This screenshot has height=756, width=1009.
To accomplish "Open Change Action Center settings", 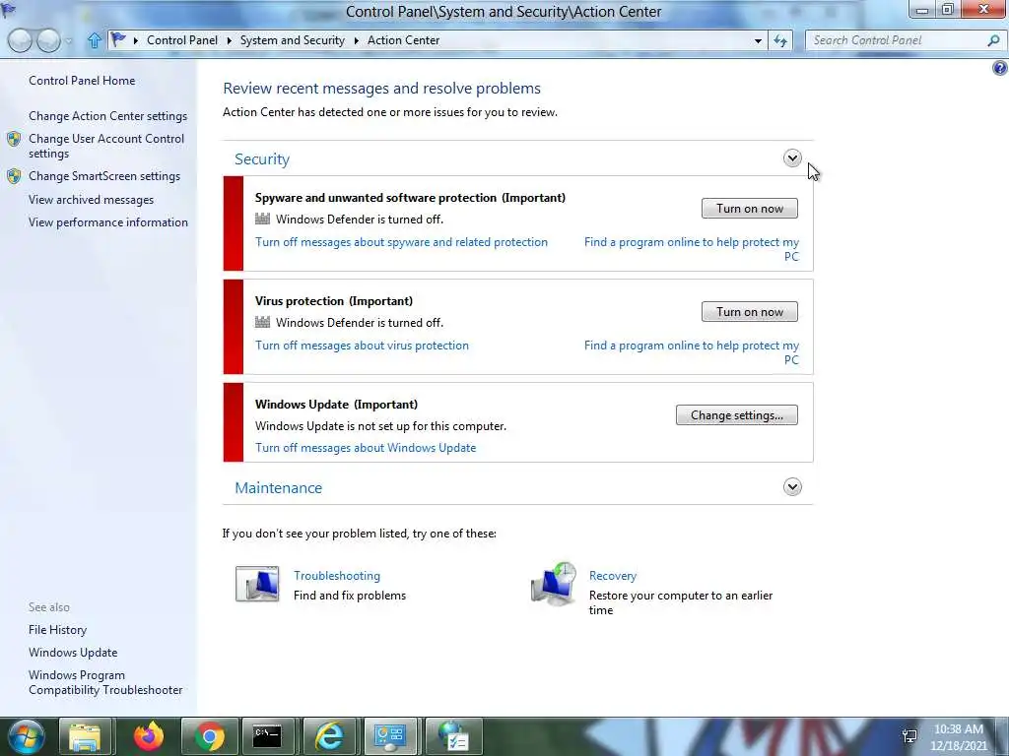I will click(x=107, y=116).
